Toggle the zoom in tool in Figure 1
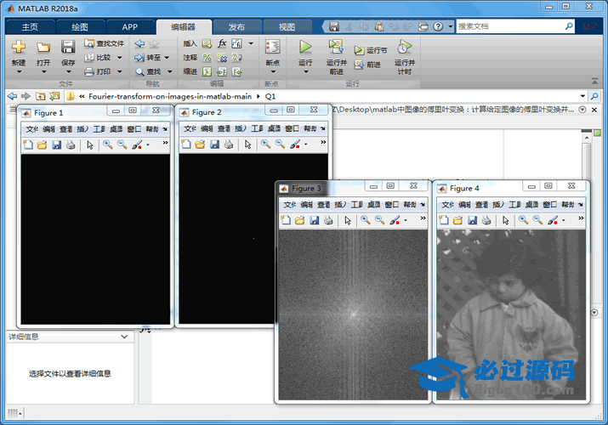The width and height of the screenshot is (608, 425). click(x=108, y=144)
